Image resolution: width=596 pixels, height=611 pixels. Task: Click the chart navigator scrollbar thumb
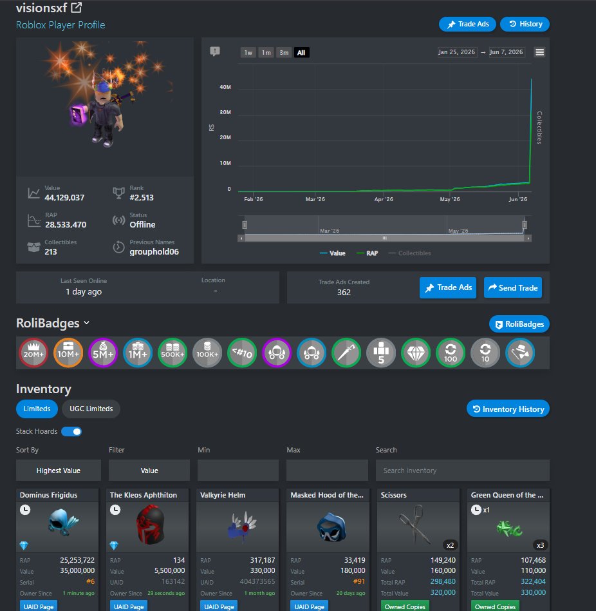coord(384,238)
